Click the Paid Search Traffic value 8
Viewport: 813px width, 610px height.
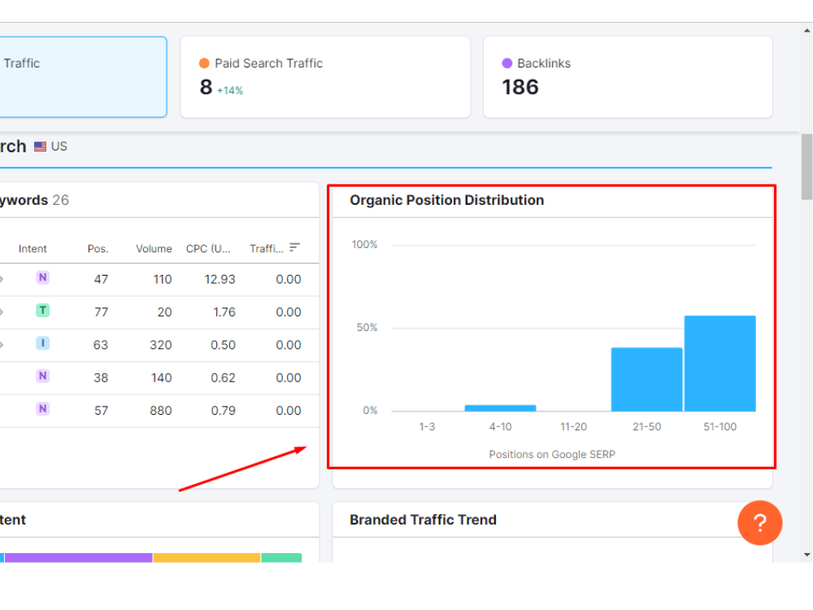pos(206,87)
